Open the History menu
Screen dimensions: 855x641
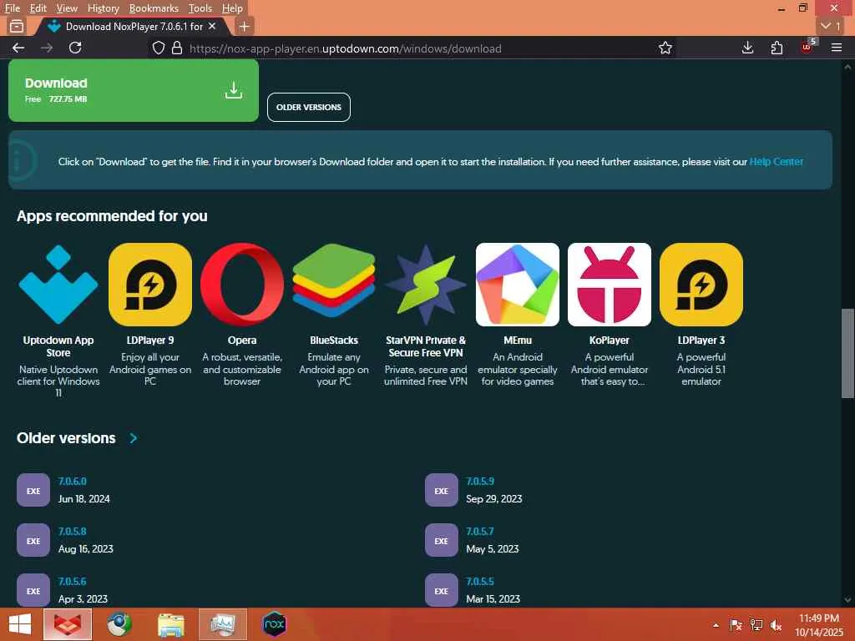point(103,8)
